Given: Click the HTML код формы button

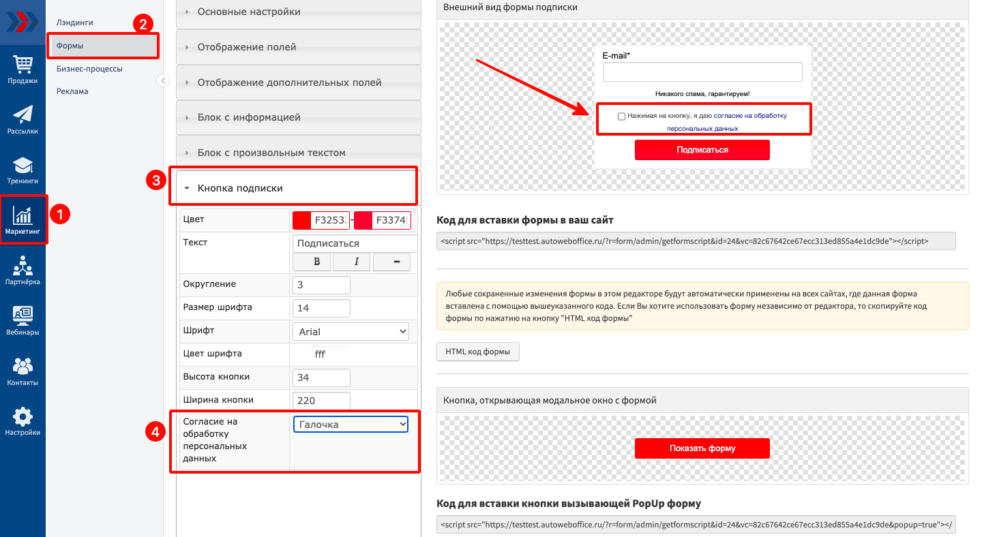Looking at the screenshot, I should (477, 352).
